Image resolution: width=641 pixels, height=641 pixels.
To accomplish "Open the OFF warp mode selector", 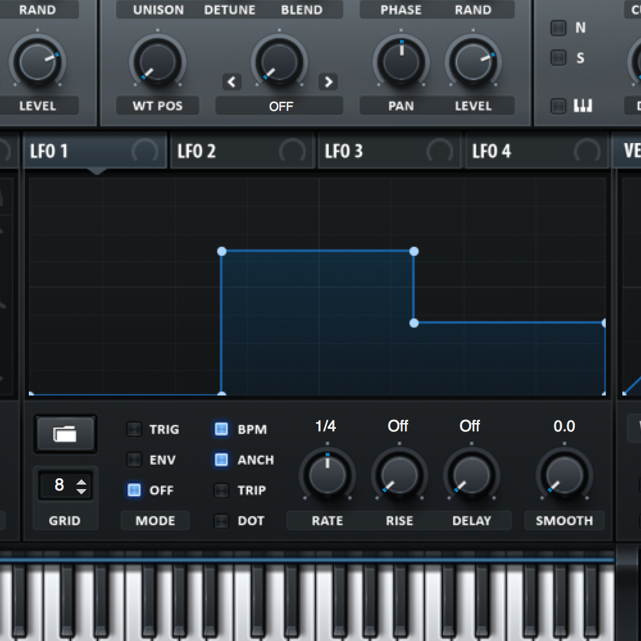I will pyautogui.click(x=281, y=106).
